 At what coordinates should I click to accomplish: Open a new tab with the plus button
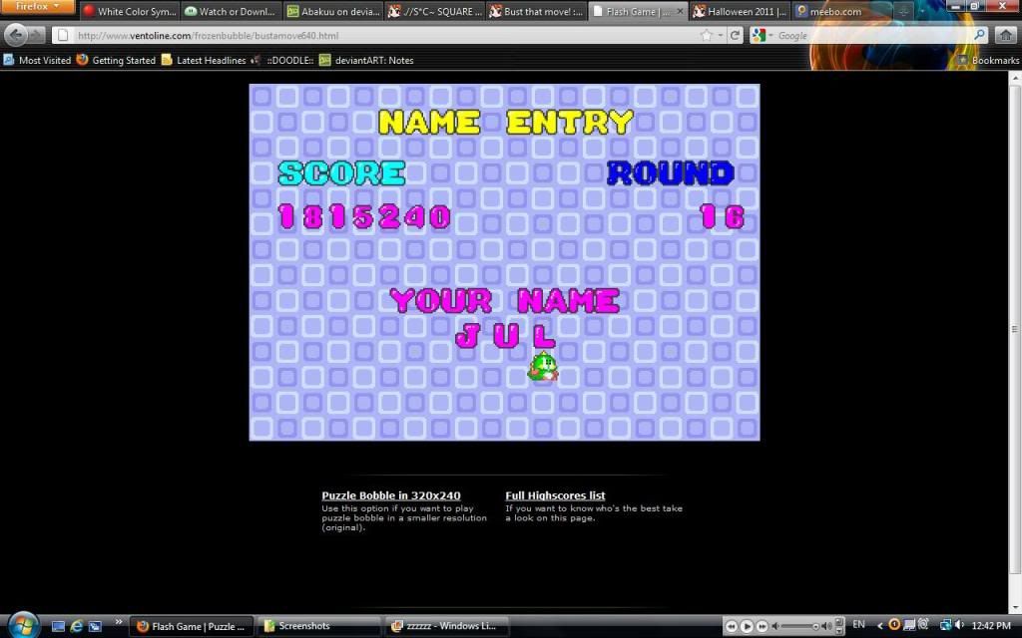tap(903, 11)
